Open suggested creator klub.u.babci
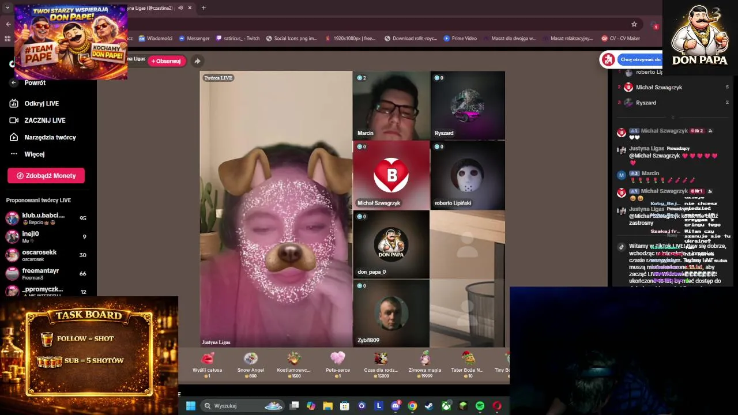The height and width of the screenshot is (415, 738). 46,218
